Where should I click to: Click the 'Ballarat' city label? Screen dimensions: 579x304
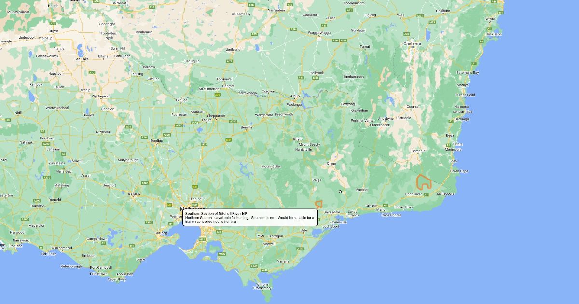(x=134, y=193)
